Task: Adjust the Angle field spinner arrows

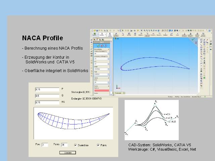Action: [109, 74]
